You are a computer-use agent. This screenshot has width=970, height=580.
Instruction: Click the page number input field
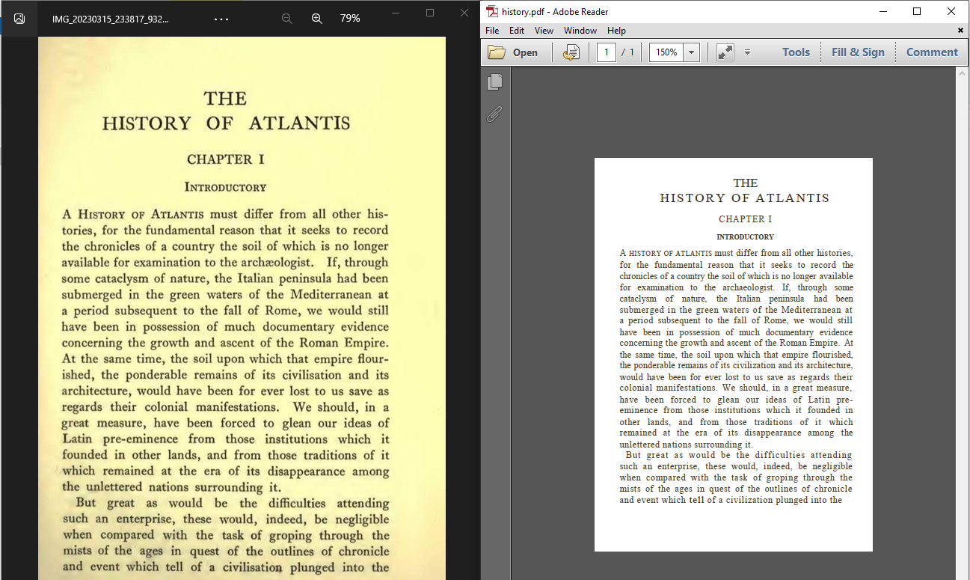(x=606, y=52)
